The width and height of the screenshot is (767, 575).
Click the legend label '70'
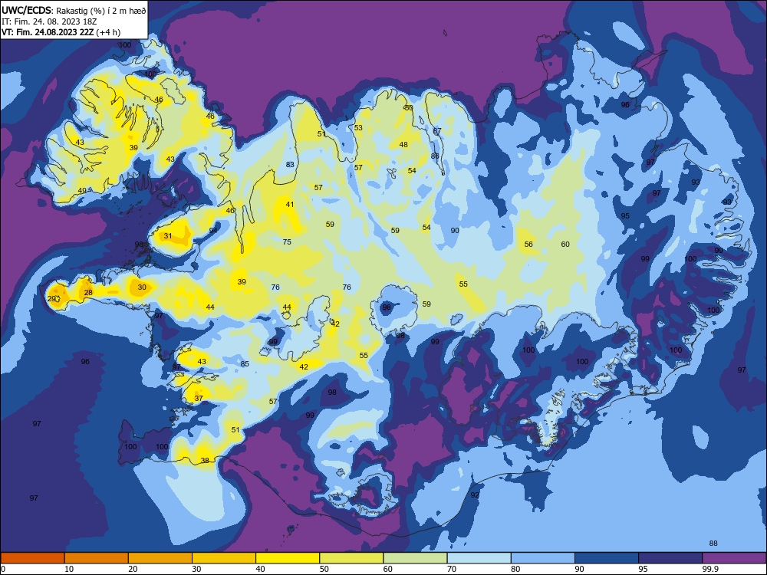[x=452, y=569]
